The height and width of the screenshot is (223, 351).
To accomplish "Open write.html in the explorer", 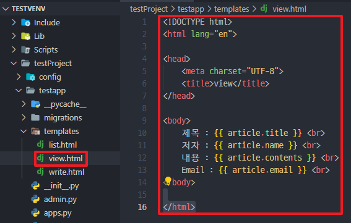I will click(x=66, y=172).
